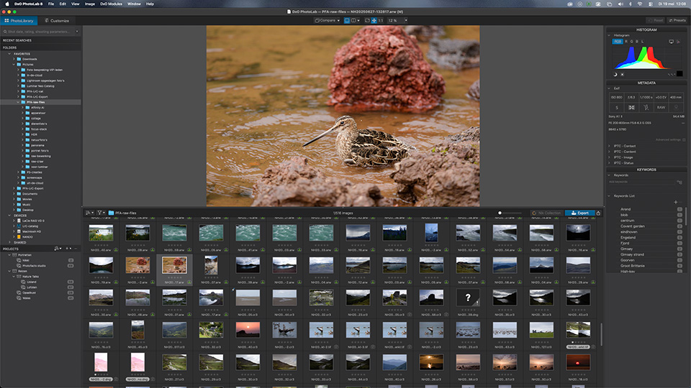Viewport: 691px width, 388px height.
Task: Add a new project with plus icon
Action: coord(67,249)
